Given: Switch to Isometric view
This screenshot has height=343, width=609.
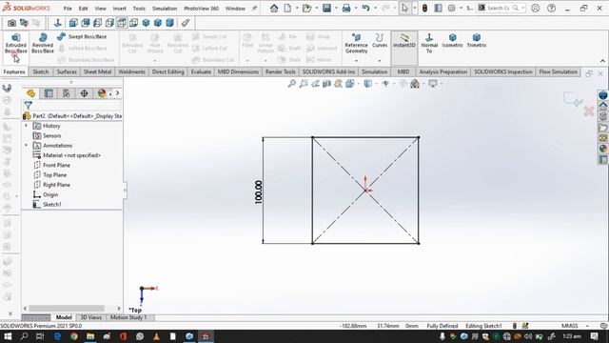Looking at the screenshot, I should pos(453,40).
